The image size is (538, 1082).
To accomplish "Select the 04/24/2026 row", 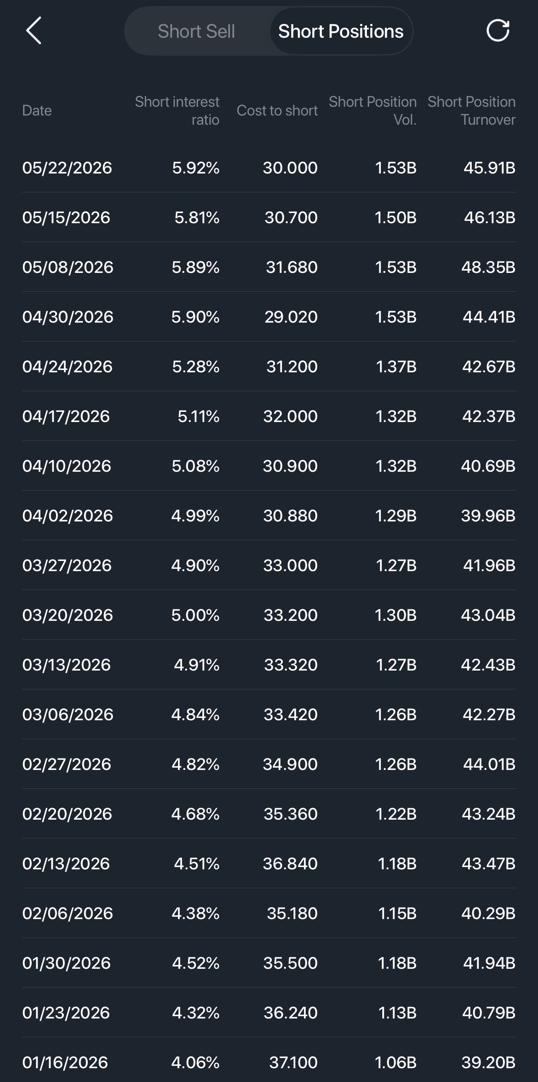I will point(269,366).
